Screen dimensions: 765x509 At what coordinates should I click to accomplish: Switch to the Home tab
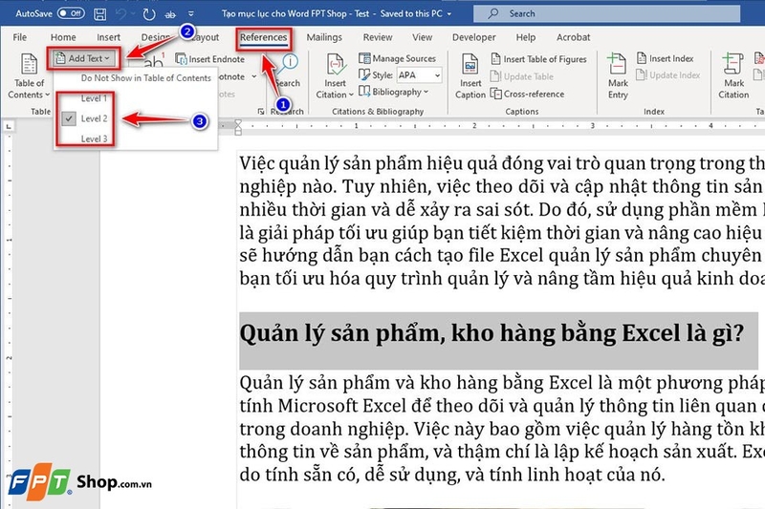click(x=63, y=37)
